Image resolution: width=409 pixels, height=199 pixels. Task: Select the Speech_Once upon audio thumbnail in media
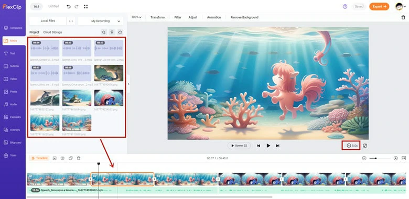tap(77, 73)
